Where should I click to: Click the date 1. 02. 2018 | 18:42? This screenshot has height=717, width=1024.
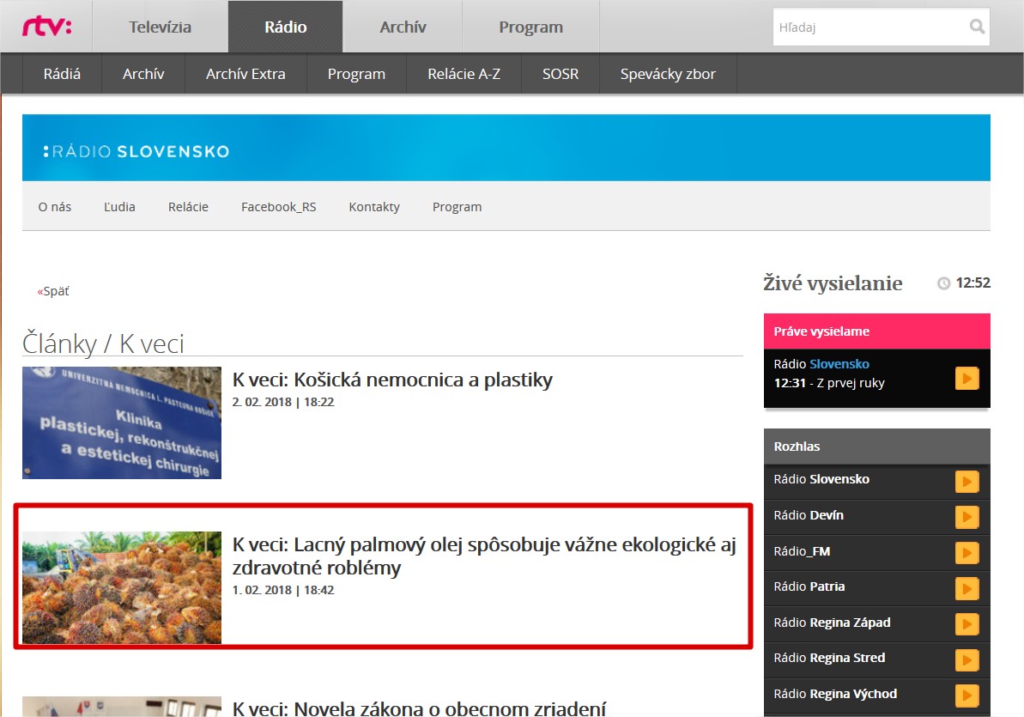[283, 590]
